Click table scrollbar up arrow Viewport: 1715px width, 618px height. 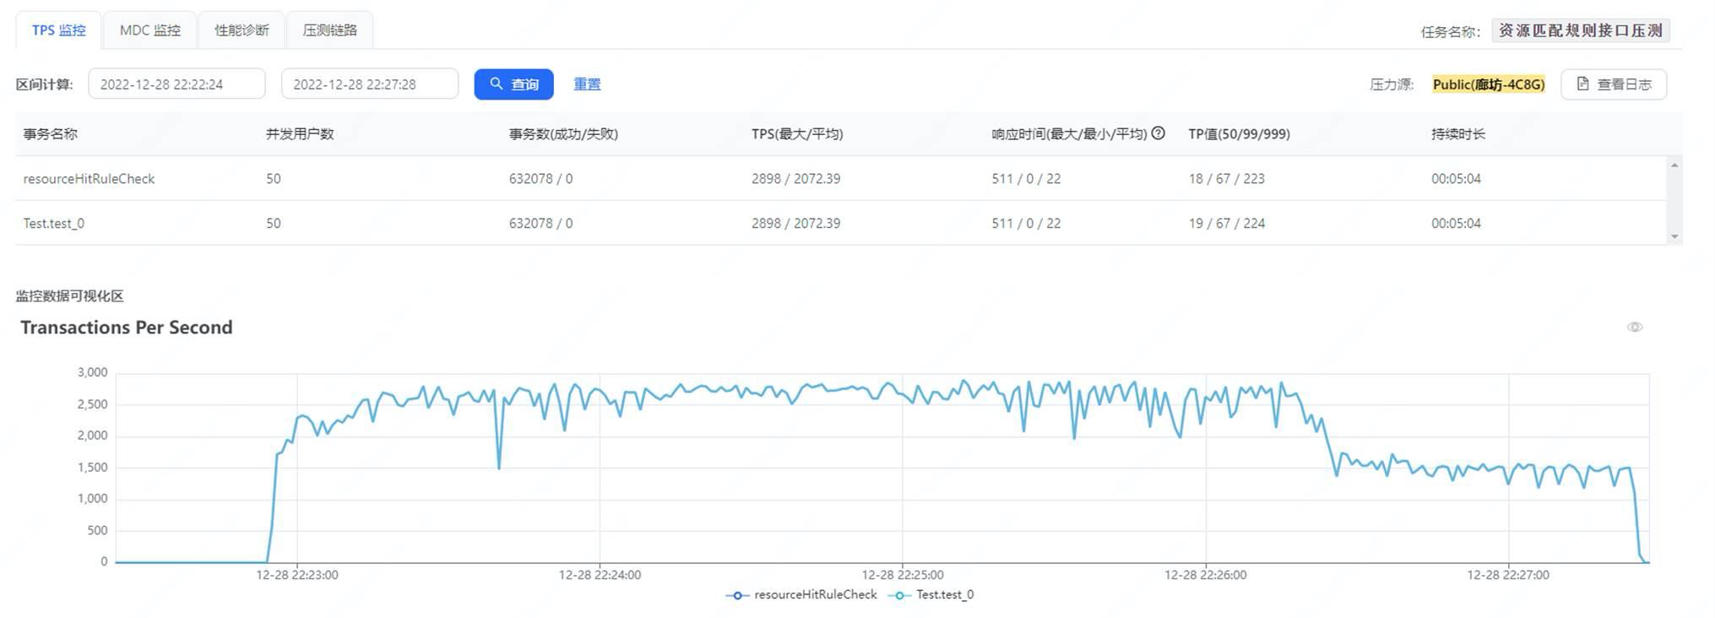[x=1674, y=165]
